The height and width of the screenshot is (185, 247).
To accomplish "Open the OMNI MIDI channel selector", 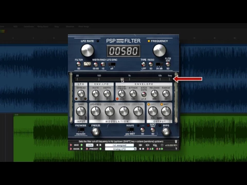I will point(90,145).
